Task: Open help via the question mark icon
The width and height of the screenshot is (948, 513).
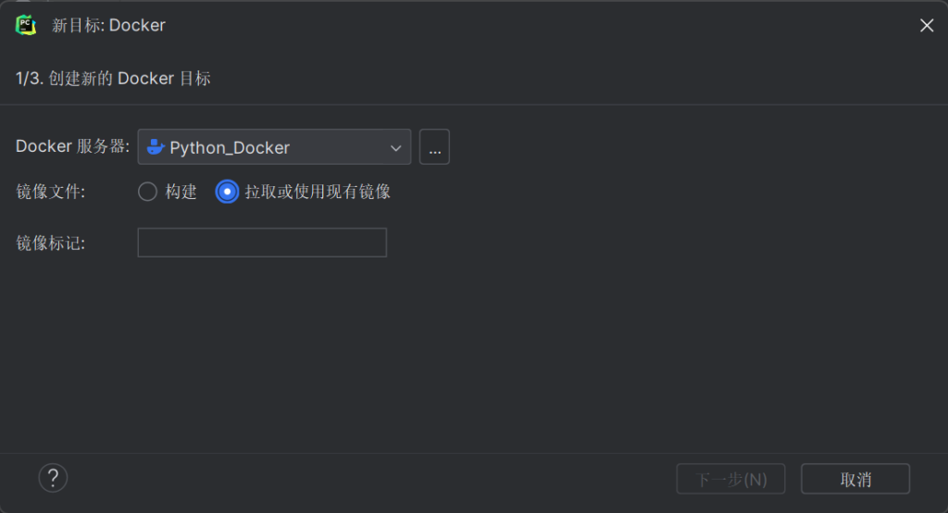Action: point(53,478)
